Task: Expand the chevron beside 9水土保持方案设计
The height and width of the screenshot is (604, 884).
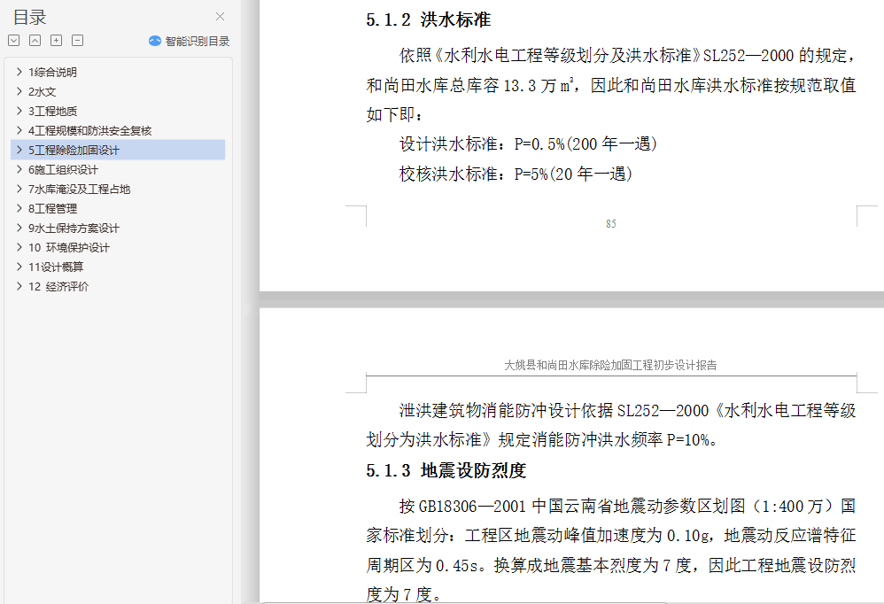Action: coord(19,228)
